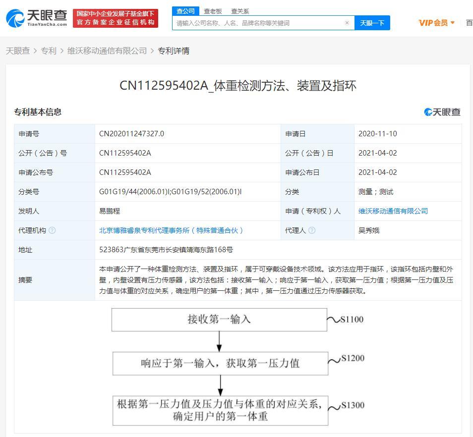The height and width of the screenshot is (437, 473).
Task: Click the inventor name 易鹏程
Action: click(x=110, y=211)
